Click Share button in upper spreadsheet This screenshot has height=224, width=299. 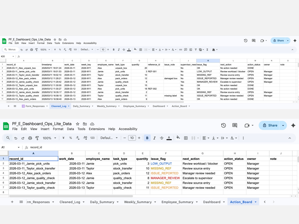(278, 41)
